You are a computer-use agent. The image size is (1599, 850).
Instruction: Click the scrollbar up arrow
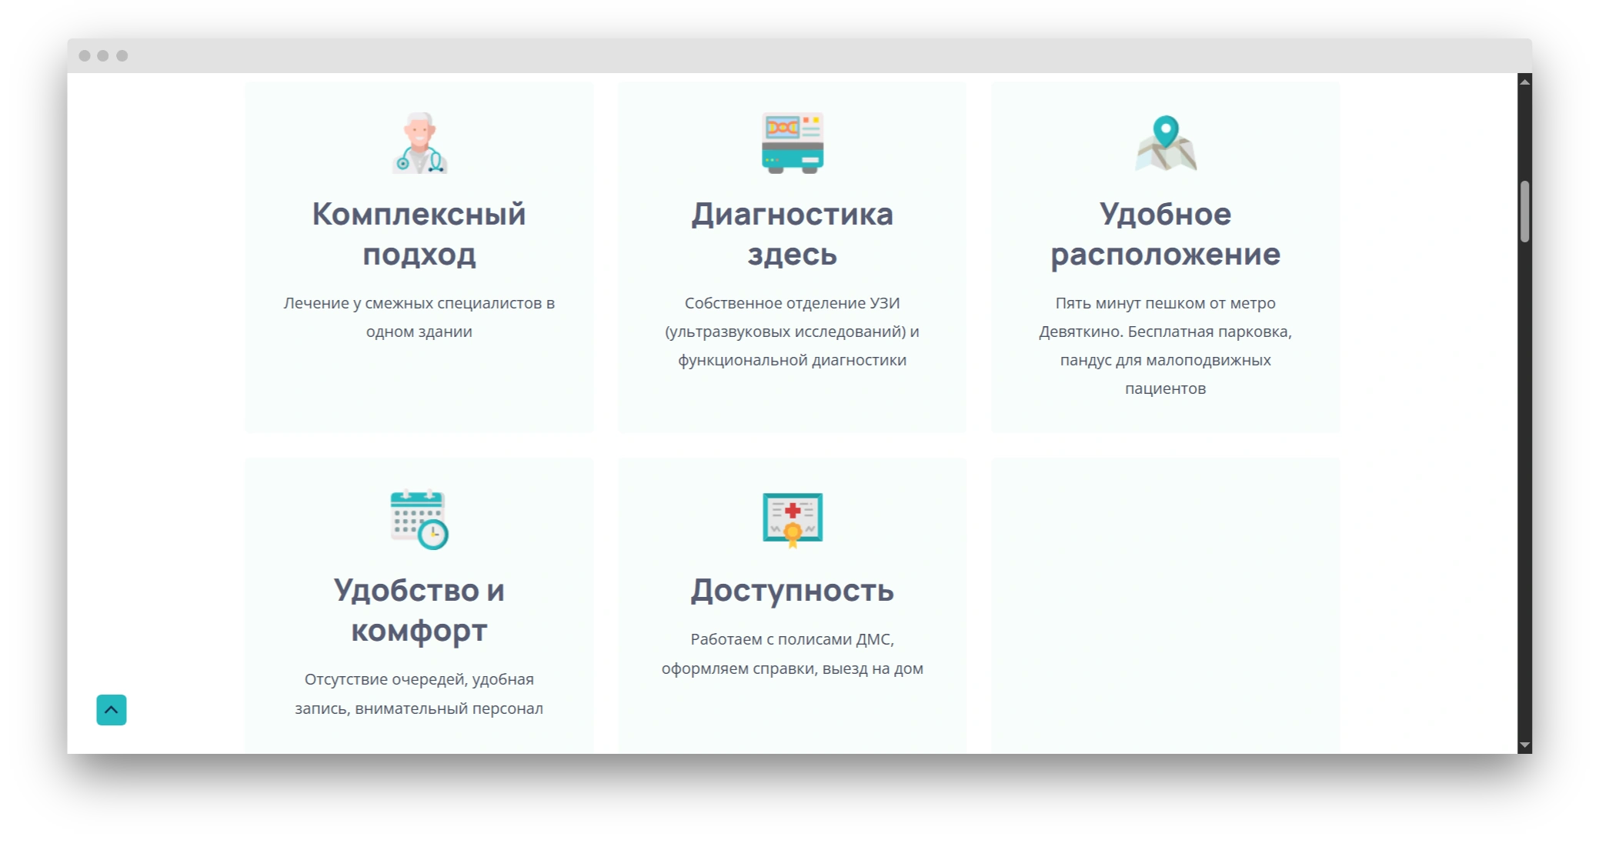1524,81
